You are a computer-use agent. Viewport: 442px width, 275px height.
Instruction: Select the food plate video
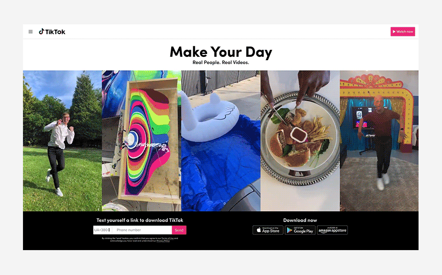click(x=300, y=141)
